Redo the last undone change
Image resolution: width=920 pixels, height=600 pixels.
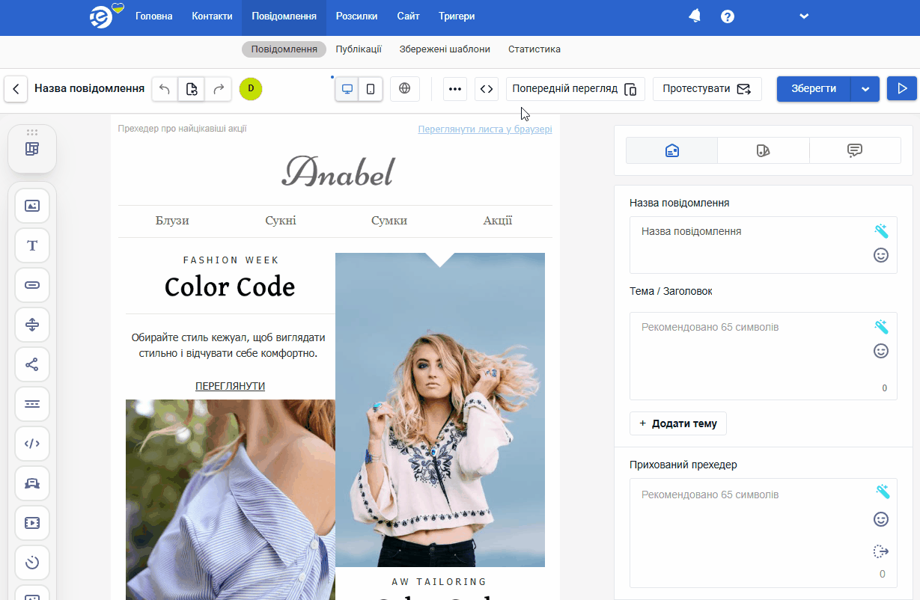(x=218, y=89)
